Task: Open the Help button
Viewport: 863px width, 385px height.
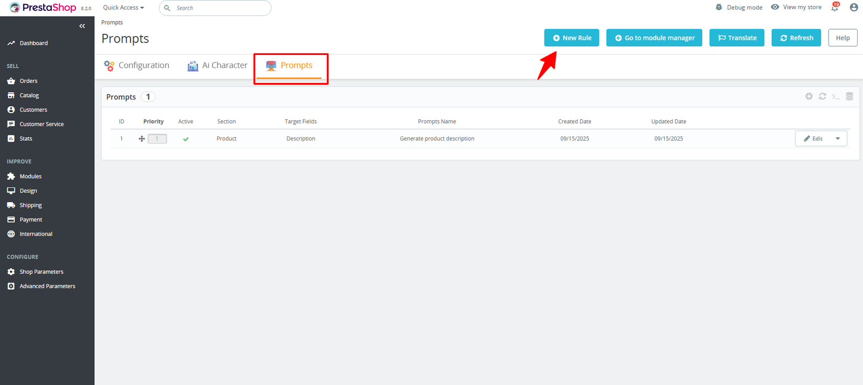Action: click(843, 38)
